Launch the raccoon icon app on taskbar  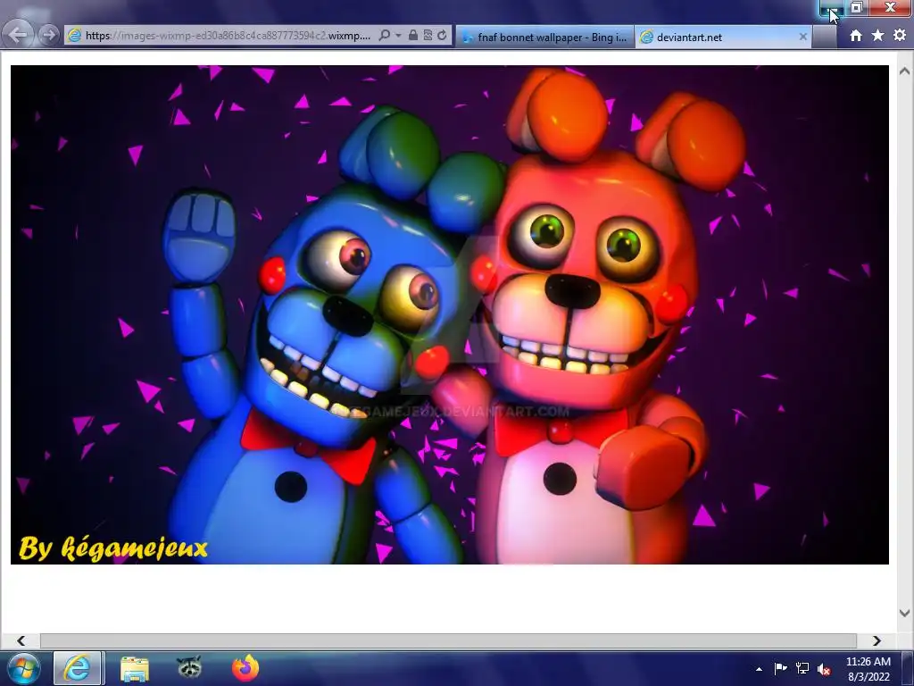pyautogui.click(x=189, y=668)
